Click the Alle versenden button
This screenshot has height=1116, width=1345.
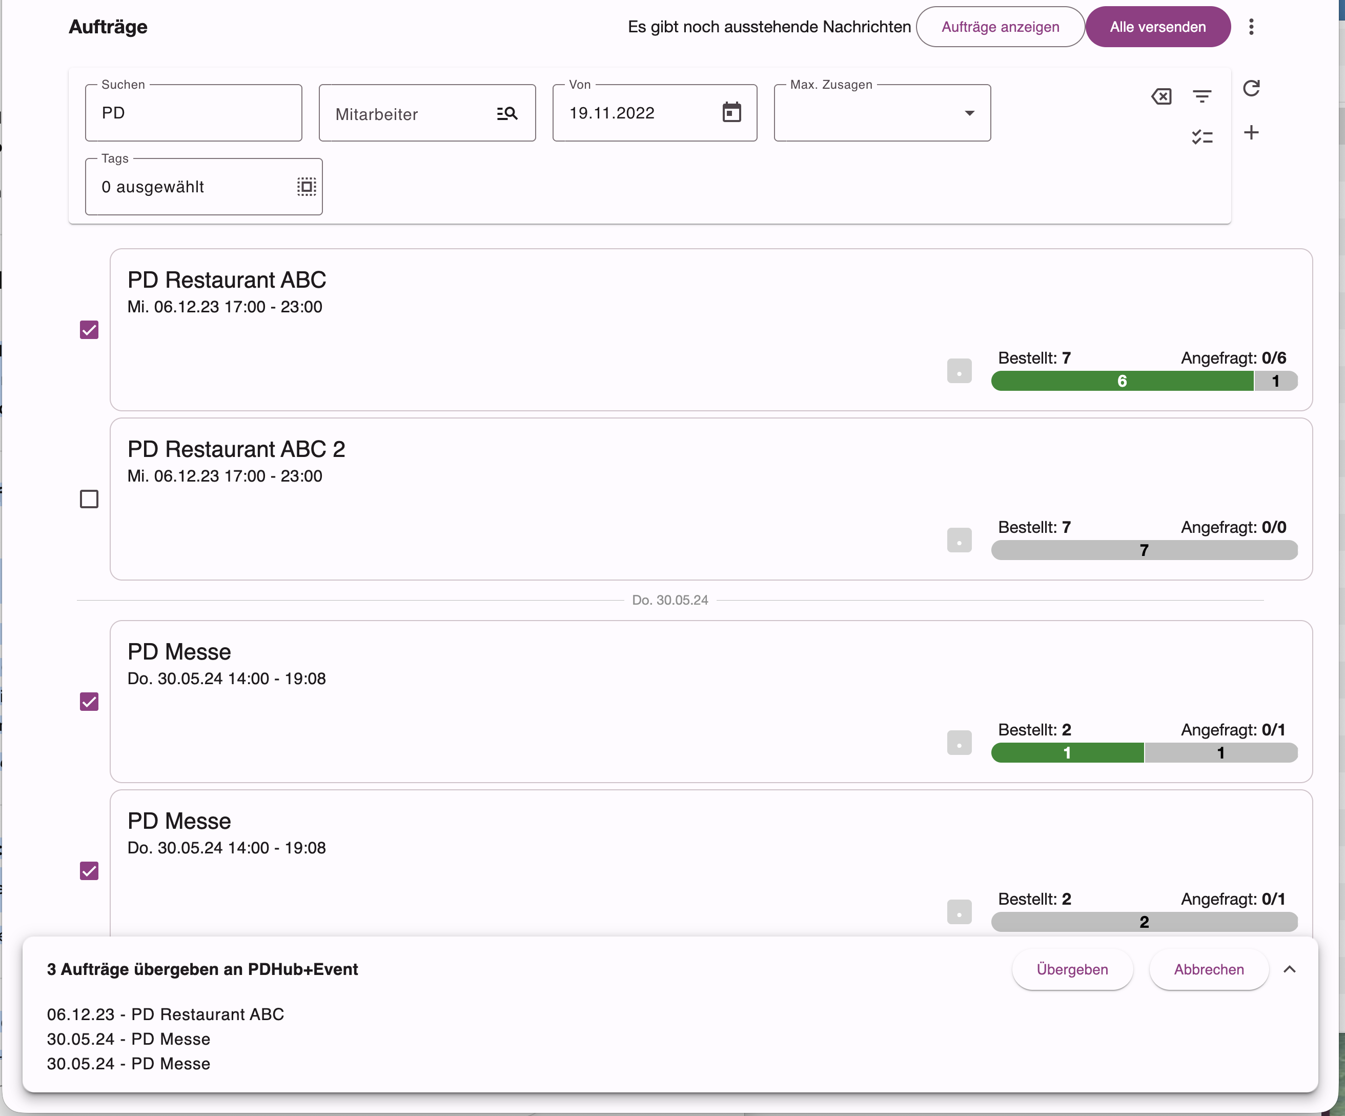[x=1157, y=27]
